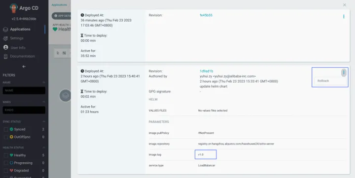Collapse the NAME filter section

pyautogui.click(x=44, y=83)
